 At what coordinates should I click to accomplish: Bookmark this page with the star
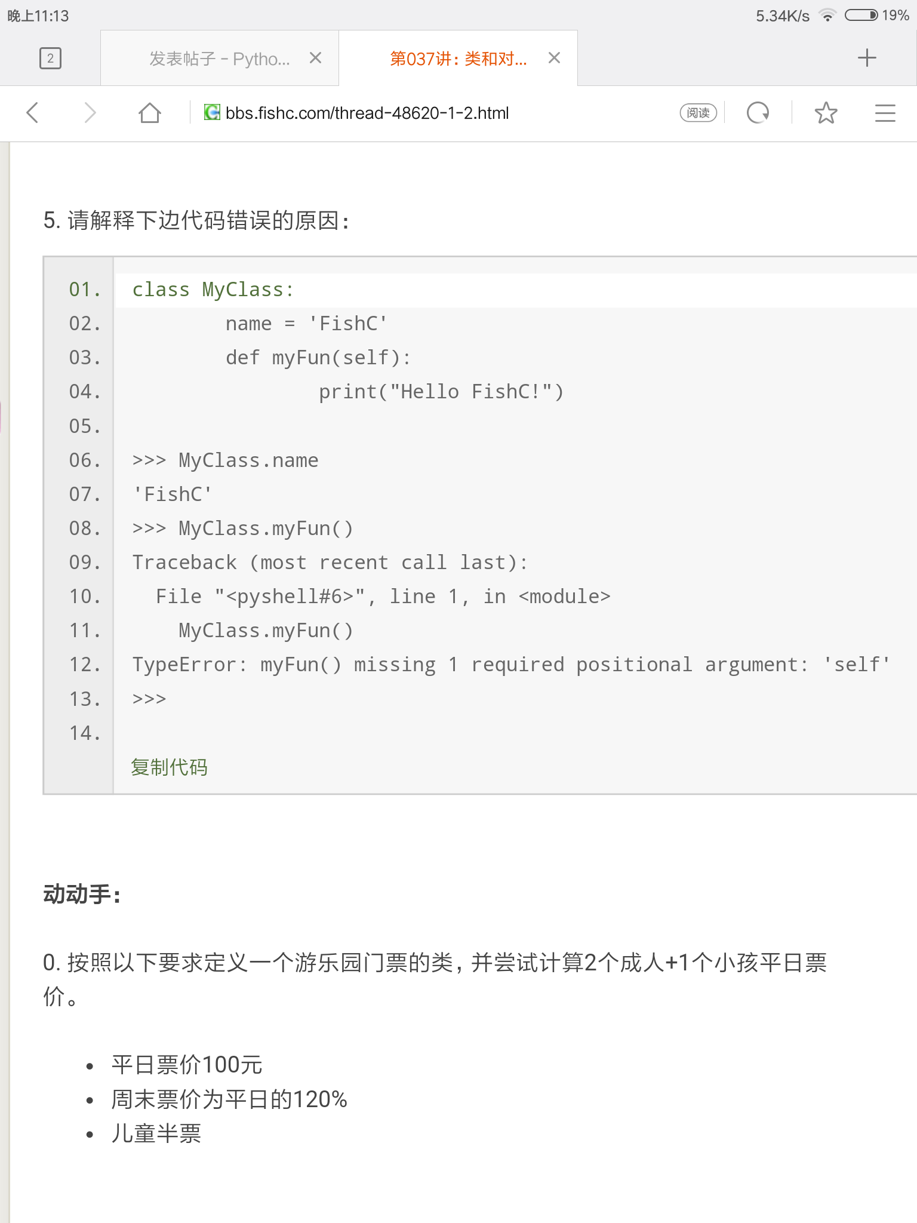pos(826,113)
